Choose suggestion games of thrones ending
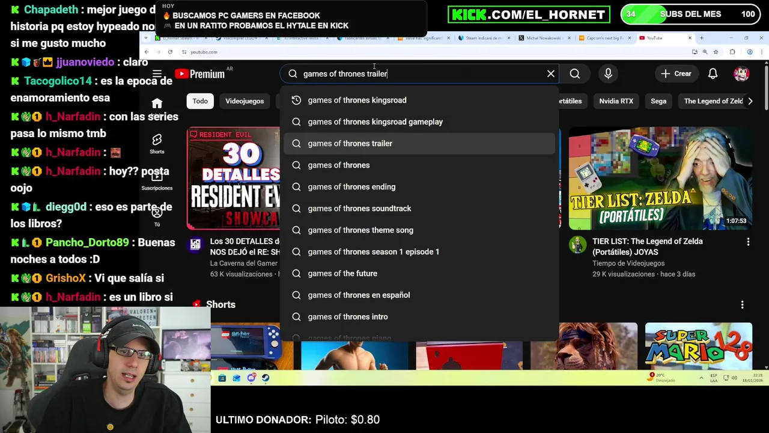This screenshot has height=433, width=769. click(419, 186)
